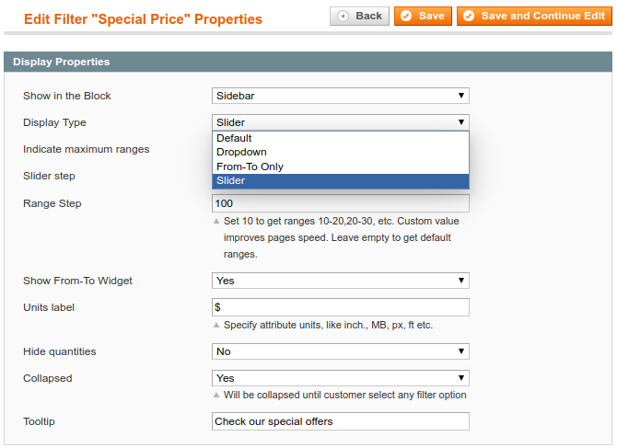Open the Display Type dropdown
Viewport: 617px width, 448px height.
click(x=340, y=122)
